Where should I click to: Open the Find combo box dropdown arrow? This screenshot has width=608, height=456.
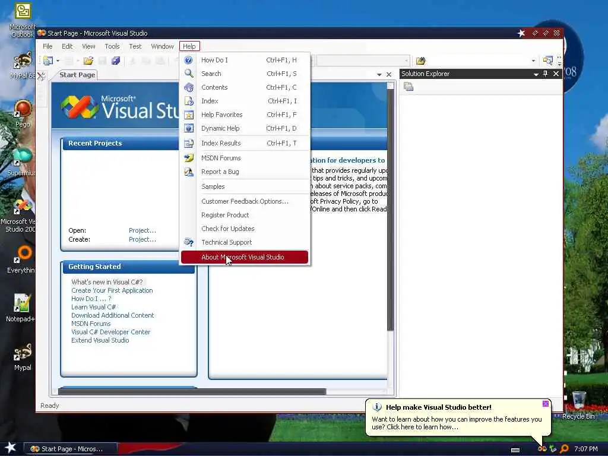pos(533,61)
